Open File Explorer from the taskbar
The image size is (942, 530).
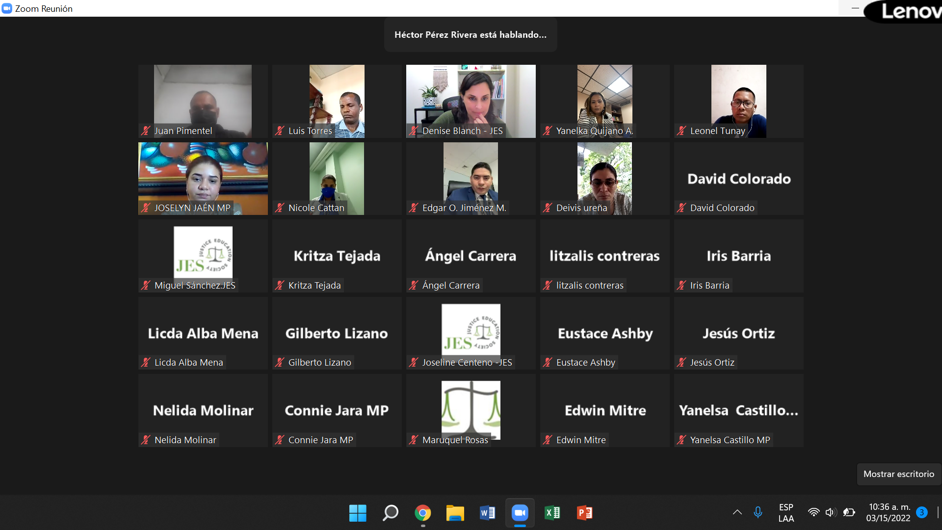click(x=455, y=513)
